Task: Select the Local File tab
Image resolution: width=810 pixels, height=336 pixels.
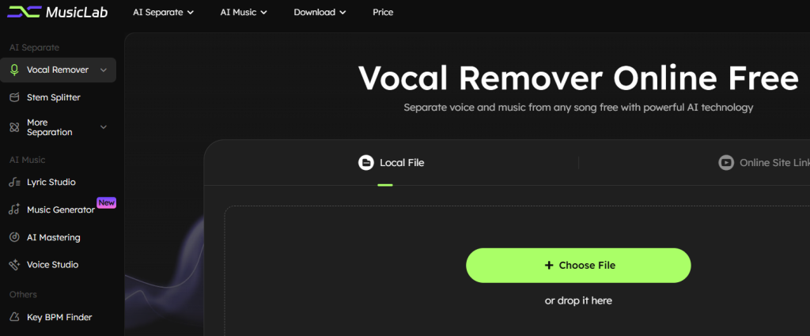Action: (x=392, y=163)
